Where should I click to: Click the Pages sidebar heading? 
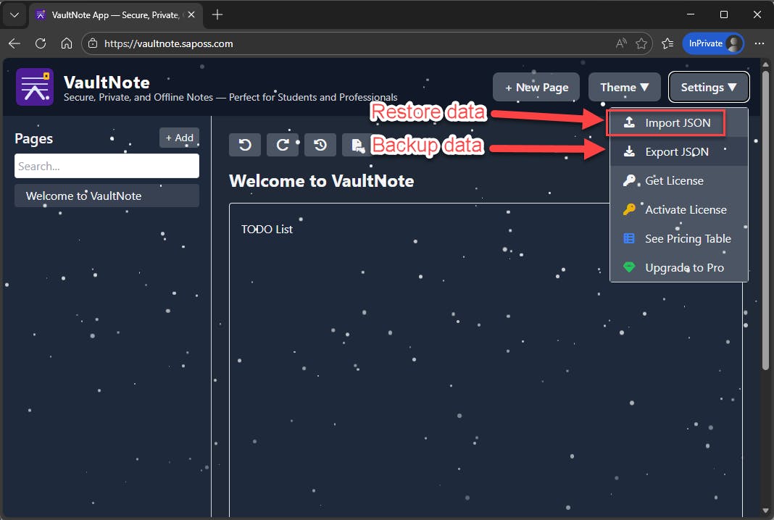33,138
